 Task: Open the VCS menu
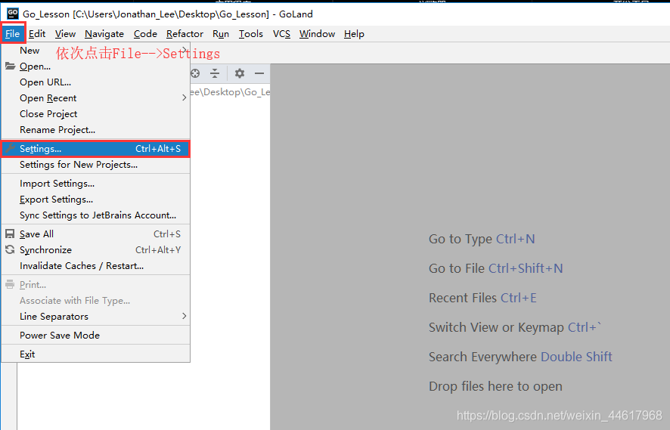281,34
